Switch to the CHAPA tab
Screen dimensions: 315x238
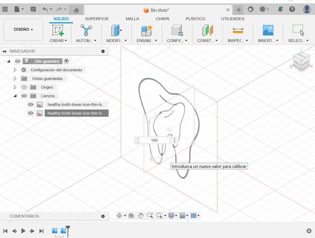click(162, 19)
